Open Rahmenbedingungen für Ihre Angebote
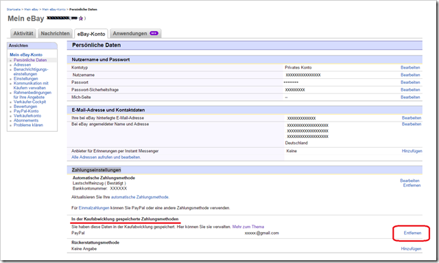Image resolution: width=439 pixels, height=263 pixels. click(32, 95)
